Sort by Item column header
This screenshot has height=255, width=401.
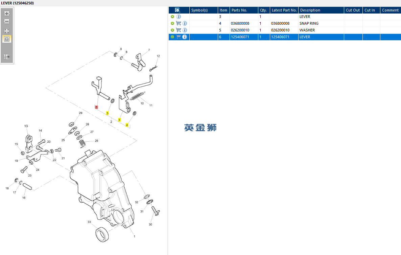223,10
